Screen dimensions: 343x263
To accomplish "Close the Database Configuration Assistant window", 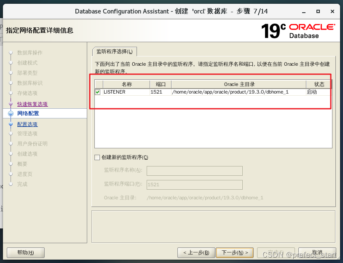I will [332, 11].
